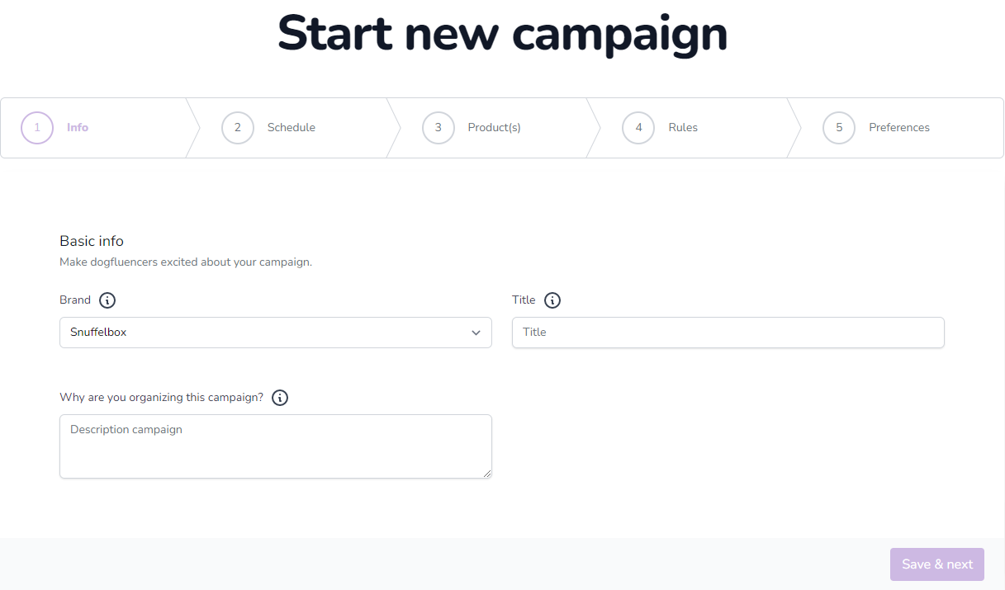
Task: Open the Brand info tooltip icon
Action: [107, 300]
